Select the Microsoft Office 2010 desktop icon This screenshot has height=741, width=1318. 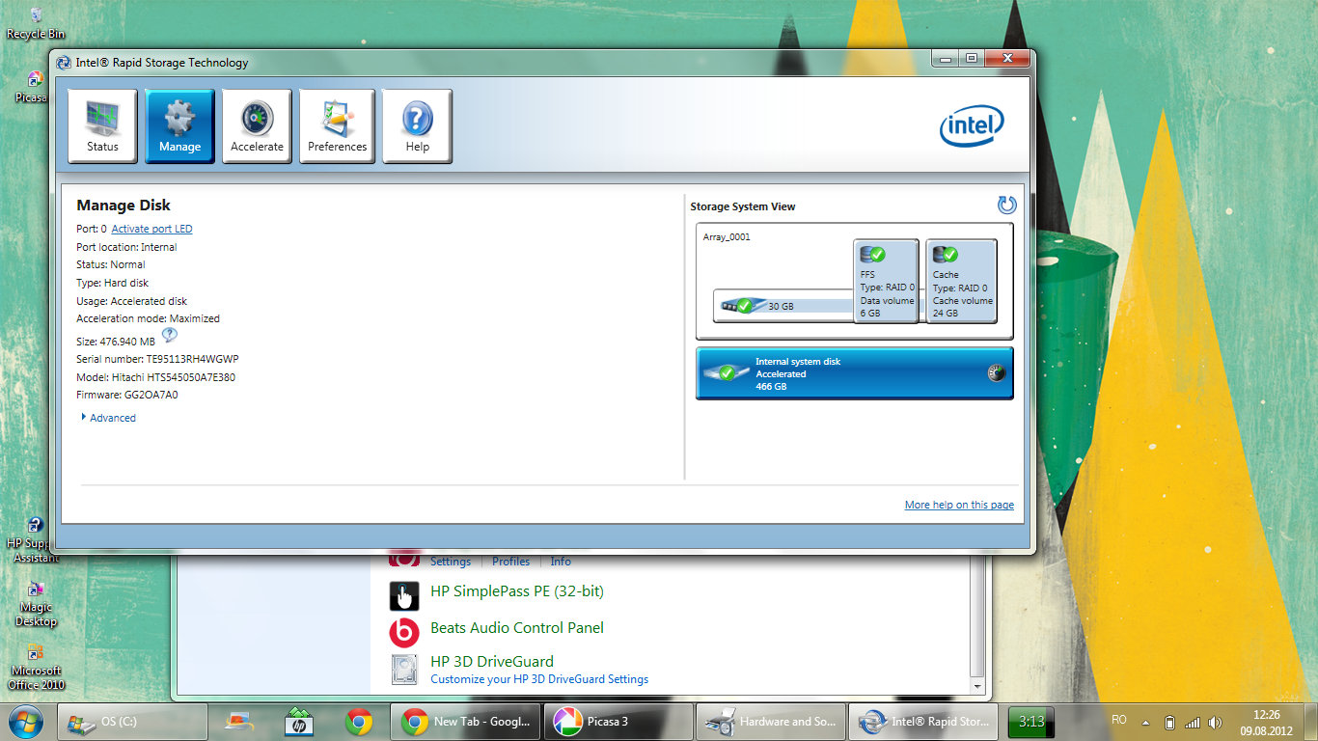pos(36,667)
